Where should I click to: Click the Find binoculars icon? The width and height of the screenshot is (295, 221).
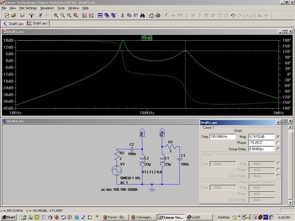pyautogui.click(x=142, y=16)
